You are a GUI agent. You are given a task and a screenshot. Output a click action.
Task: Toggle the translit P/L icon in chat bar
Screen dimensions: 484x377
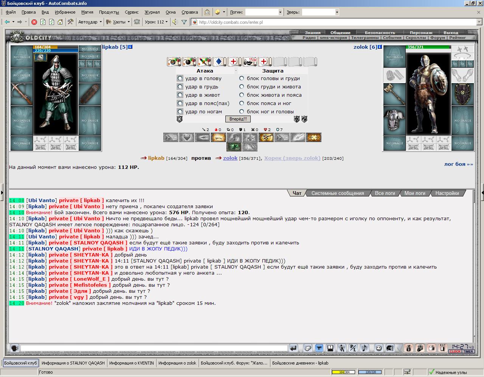[x=353, y=348]
